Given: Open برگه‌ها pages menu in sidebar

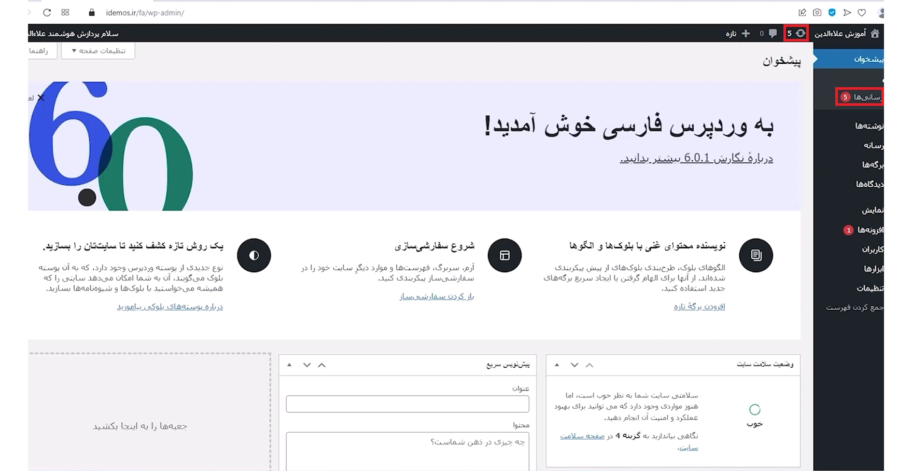Looking at the screenshot, I should click(873, 164).
